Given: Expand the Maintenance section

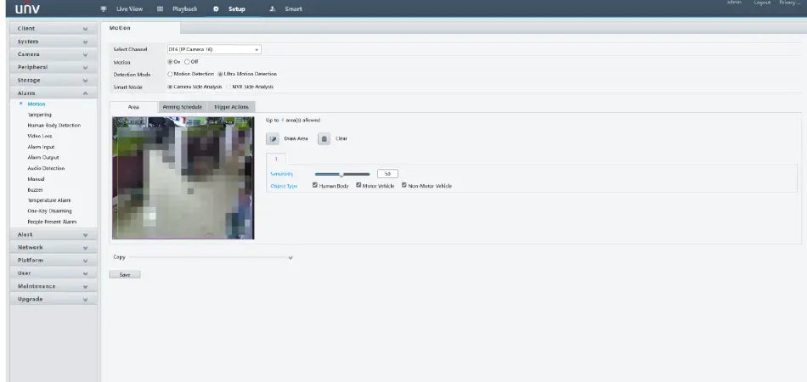Looking at the screenshot, I should (53, 286).
